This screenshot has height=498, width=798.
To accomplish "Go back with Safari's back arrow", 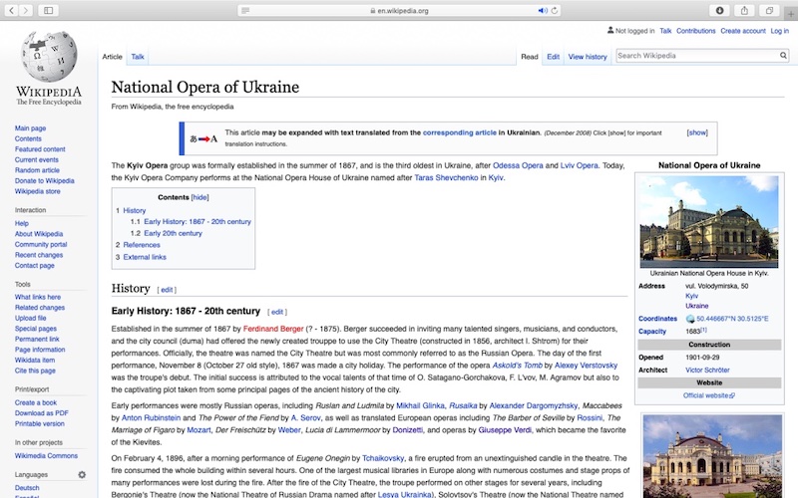I will 11,10.
